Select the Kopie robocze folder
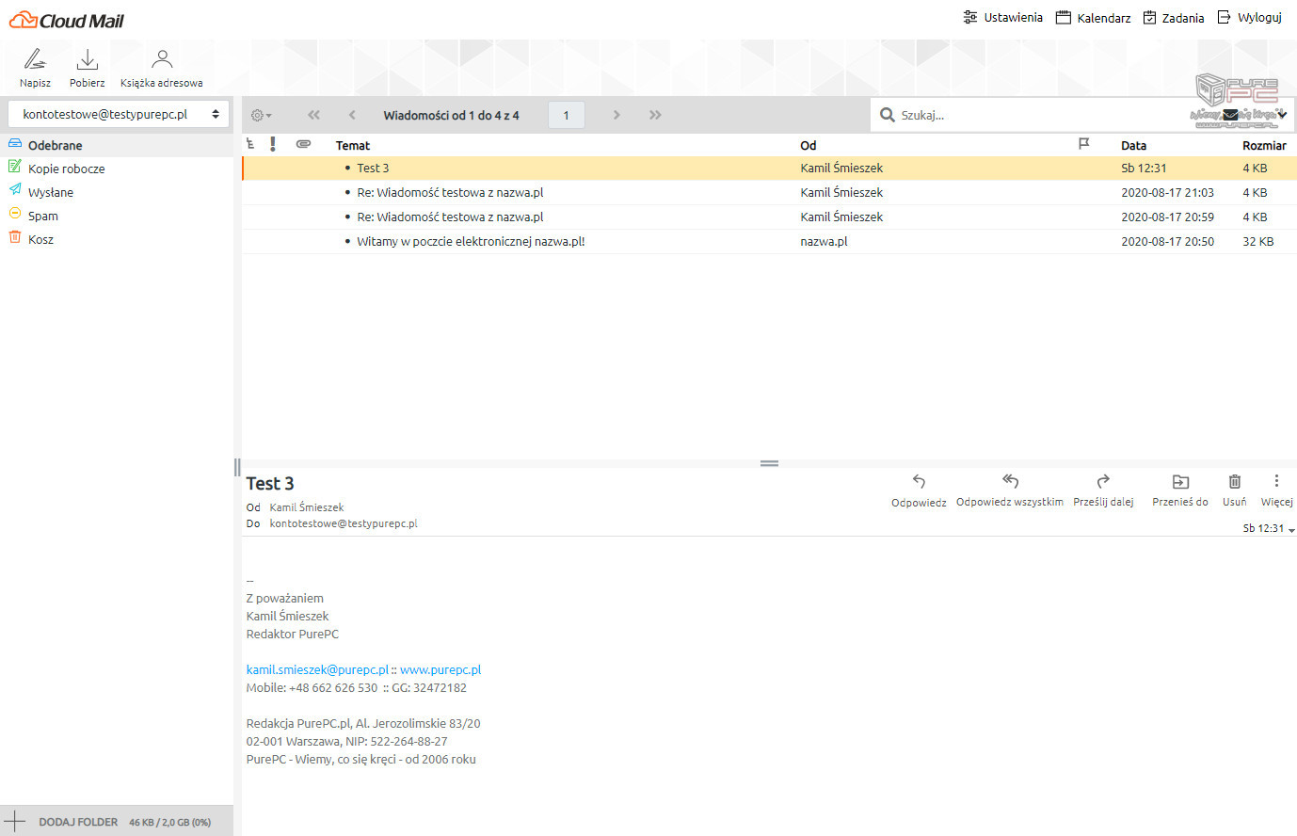 click(x=66, y=169)
